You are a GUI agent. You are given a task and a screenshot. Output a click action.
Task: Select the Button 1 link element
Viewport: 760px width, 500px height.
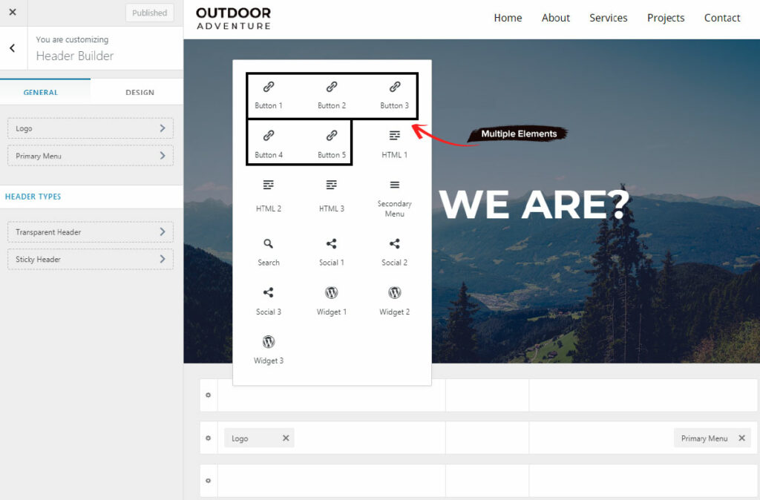pyautogui.click(x=269, y=95)
